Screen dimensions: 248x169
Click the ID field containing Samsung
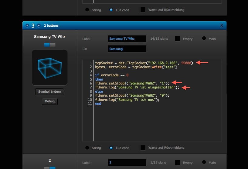click(x=127, y=49)
